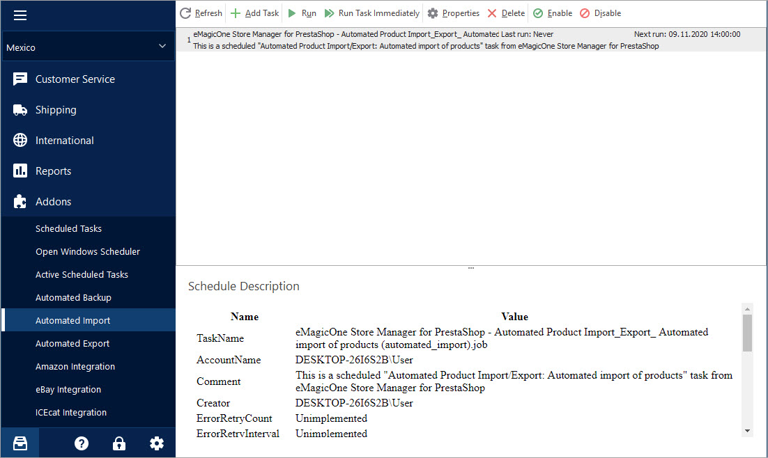The image size is (768, 458).
Task: Click the green Enable check icon
Action: [x=538, y=13]
